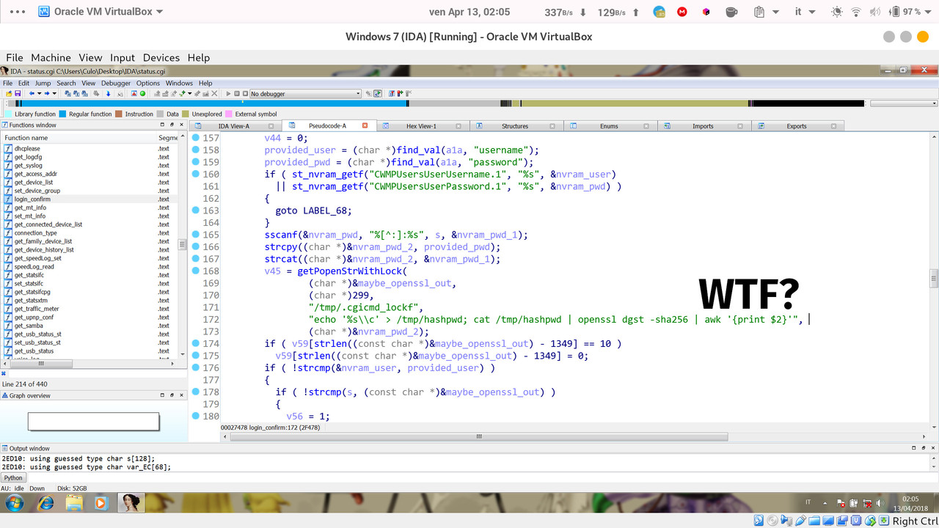Click the Segment column header
This screenshot has width=939, height=528.
[168, 137]
